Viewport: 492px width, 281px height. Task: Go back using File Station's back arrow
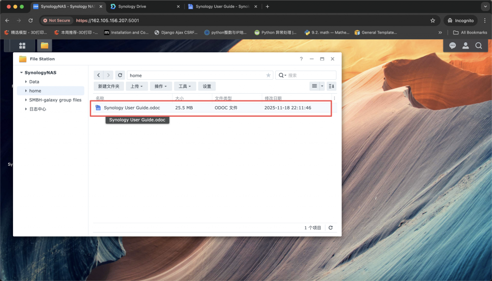pos(98,75)
